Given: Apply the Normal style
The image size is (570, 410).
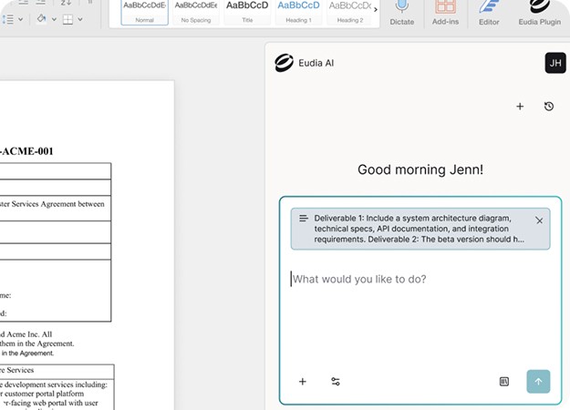Looking at the screenshot, I should 144,12.
